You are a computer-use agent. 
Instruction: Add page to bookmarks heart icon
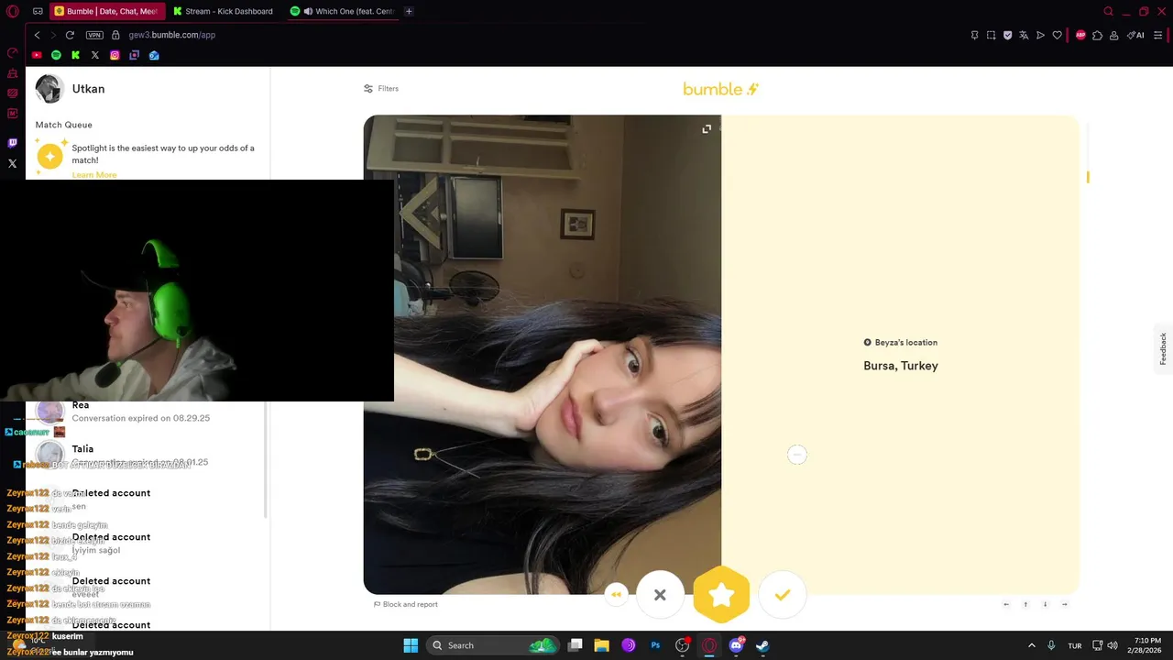tap(1057, 35)
